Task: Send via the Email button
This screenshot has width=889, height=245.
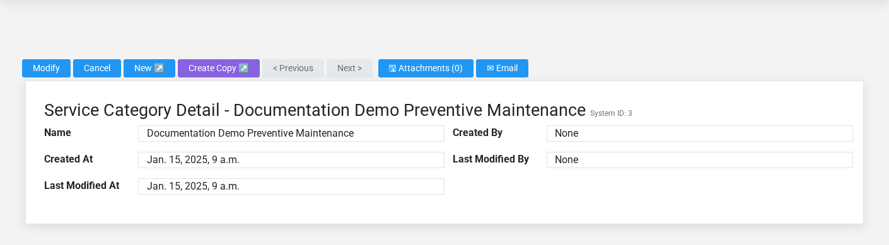Action: click(502, 68)
